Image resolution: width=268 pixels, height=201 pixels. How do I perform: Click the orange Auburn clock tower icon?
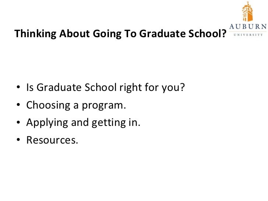pos(247,11)
